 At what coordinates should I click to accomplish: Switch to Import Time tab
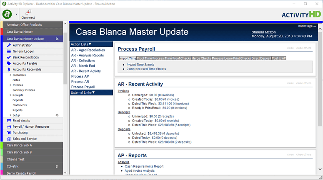[x=128, y=58]
